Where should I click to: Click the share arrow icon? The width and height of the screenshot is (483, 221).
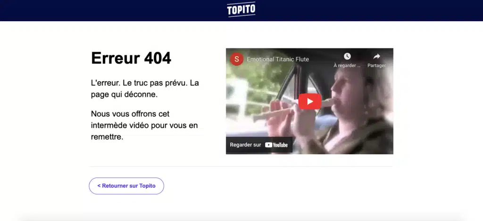tap(376, 56)
